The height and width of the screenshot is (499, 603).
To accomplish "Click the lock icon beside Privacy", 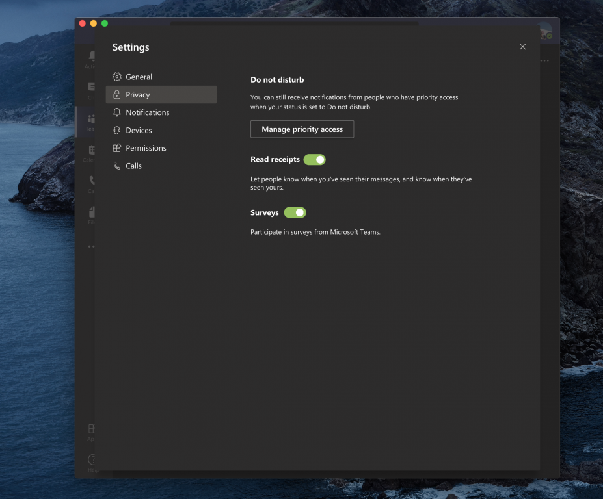I will point(117,94).
